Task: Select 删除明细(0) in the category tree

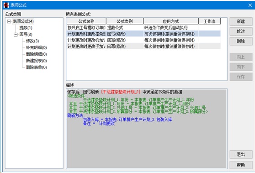Action: click(x=37, y=54)
